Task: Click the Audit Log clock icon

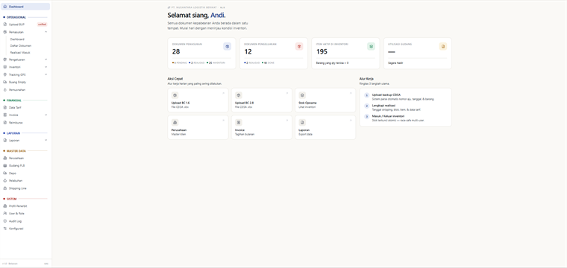Action: (5, 221)
